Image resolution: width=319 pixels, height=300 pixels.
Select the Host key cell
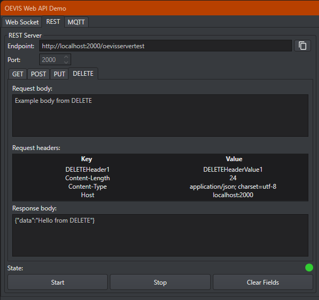click(88, 195)
